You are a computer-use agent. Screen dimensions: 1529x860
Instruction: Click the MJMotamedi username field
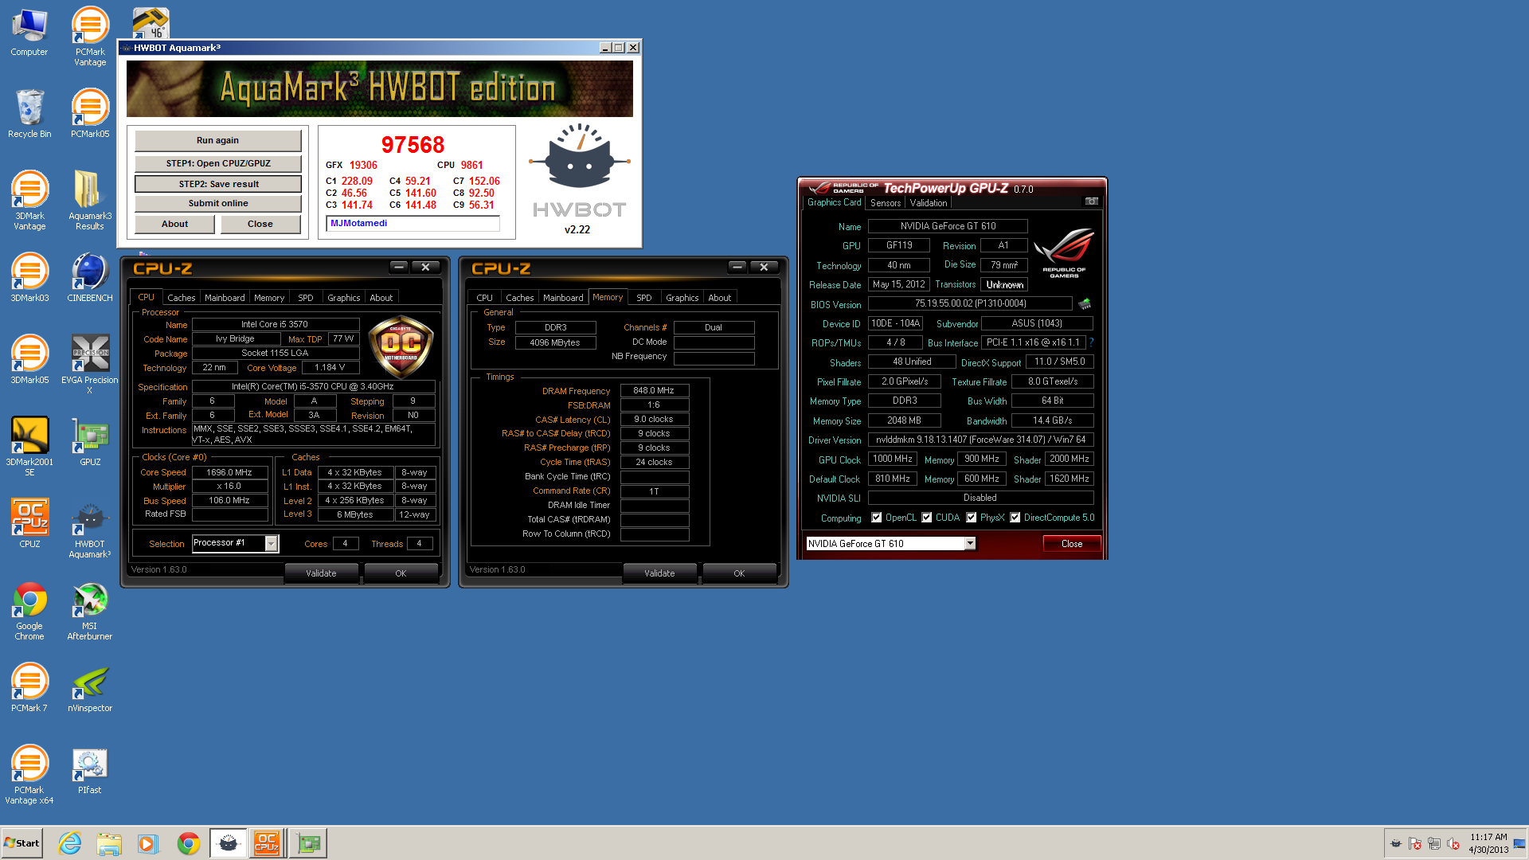413,224
